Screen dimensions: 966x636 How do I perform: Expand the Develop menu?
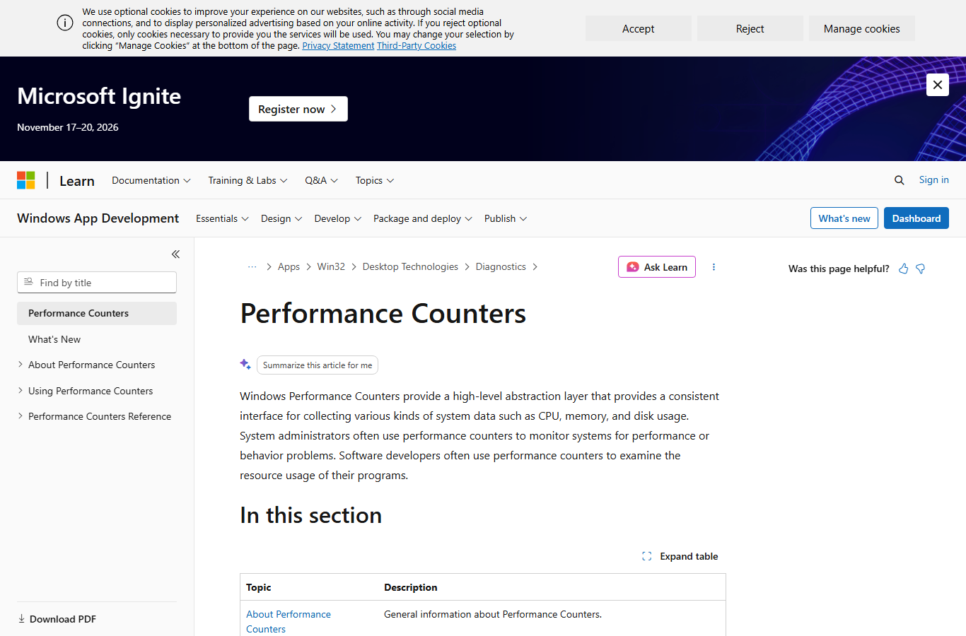coord(338,218)
